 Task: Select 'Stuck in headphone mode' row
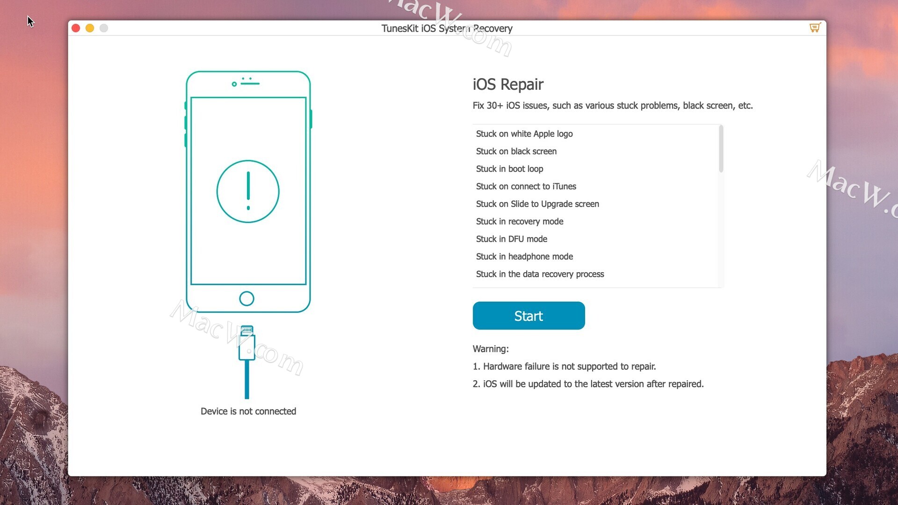click(x=524, y=257)
